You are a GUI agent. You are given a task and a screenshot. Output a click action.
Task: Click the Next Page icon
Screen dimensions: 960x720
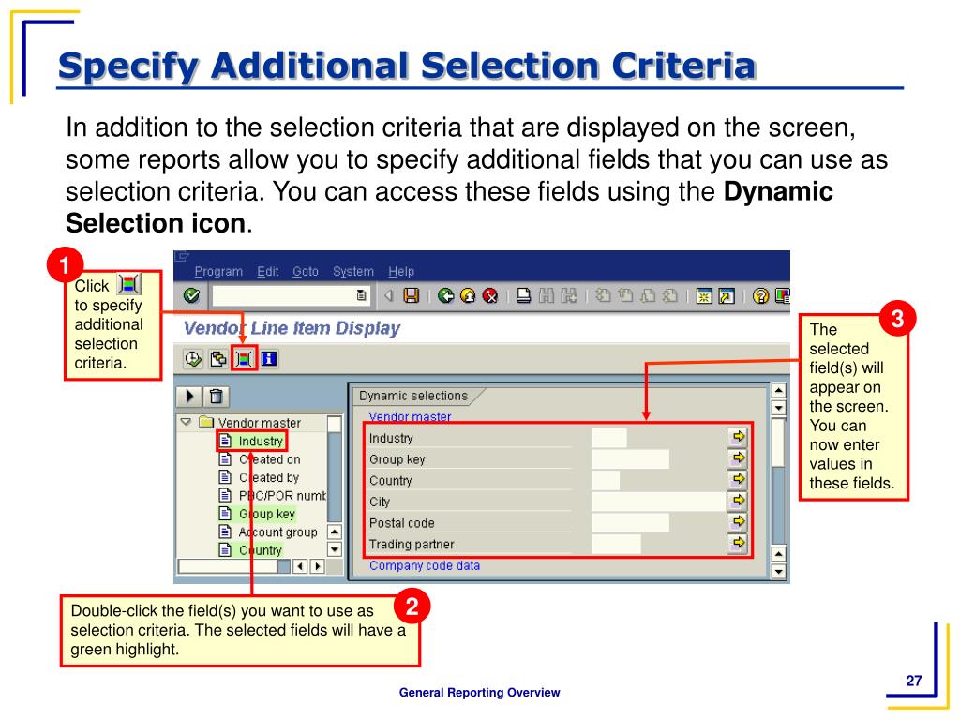point(648,295)
